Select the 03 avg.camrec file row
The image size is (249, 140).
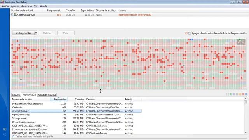pyautogui.click(x=76, y=118)
